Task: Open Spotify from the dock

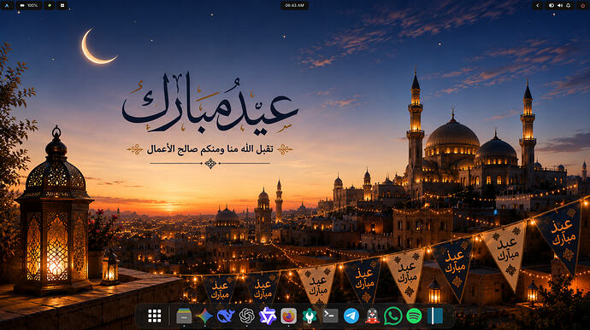Action: click(414, 316)
